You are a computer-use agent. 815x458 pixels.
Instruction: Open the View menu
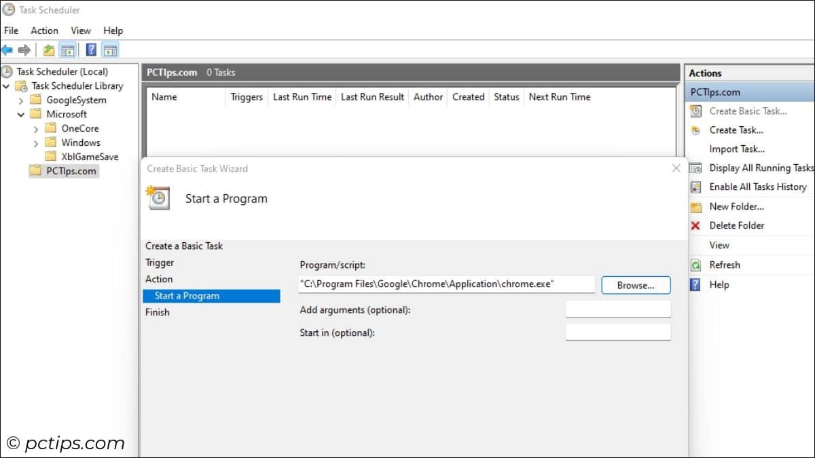pos(81,31)
